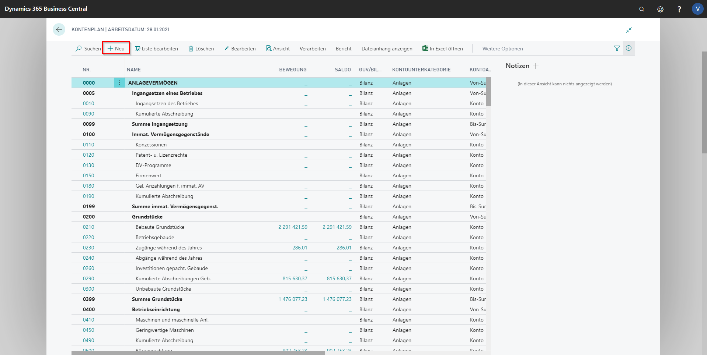Click the GUV/BIL... column header

click(x=370, y=70)
